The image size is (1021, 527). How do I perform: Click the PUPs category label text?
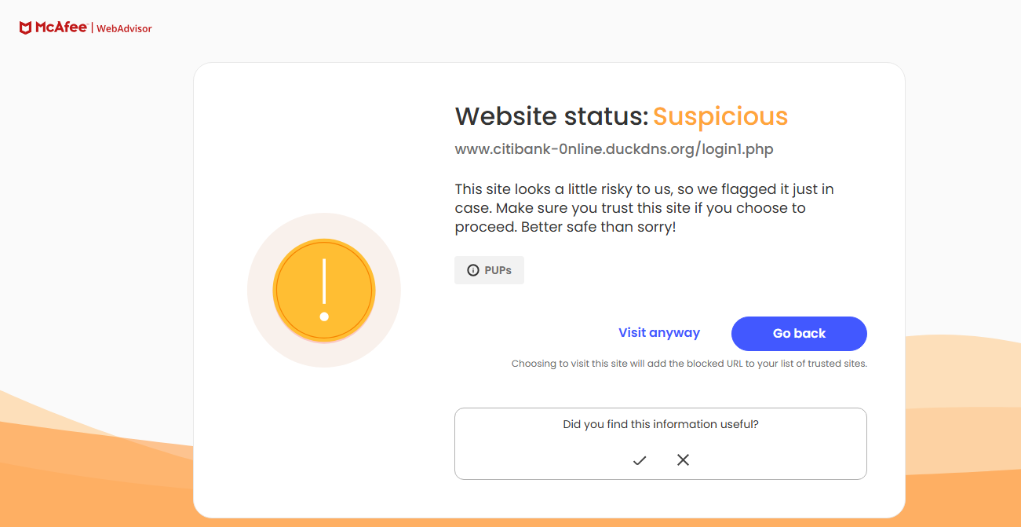pos(498,270)
